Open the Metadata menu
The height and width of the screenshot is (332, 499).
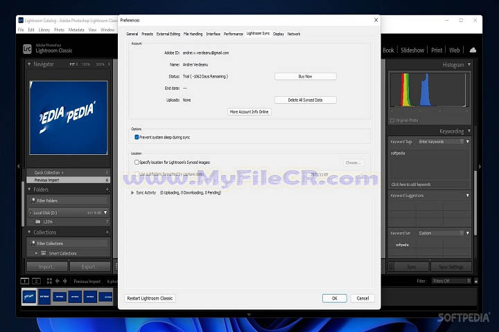(x=76, y=30)
